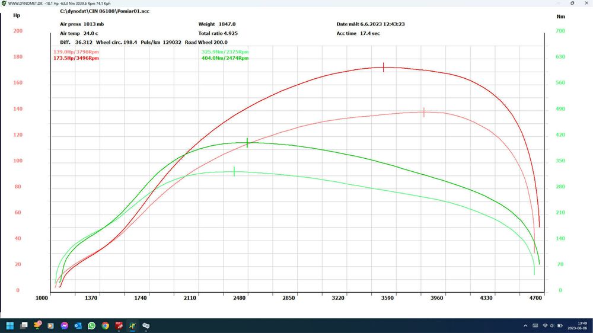Click the 'Puls/km 129032' value
Screen dimensions: 593x333
pyautogui.click(x=161, y=42)
